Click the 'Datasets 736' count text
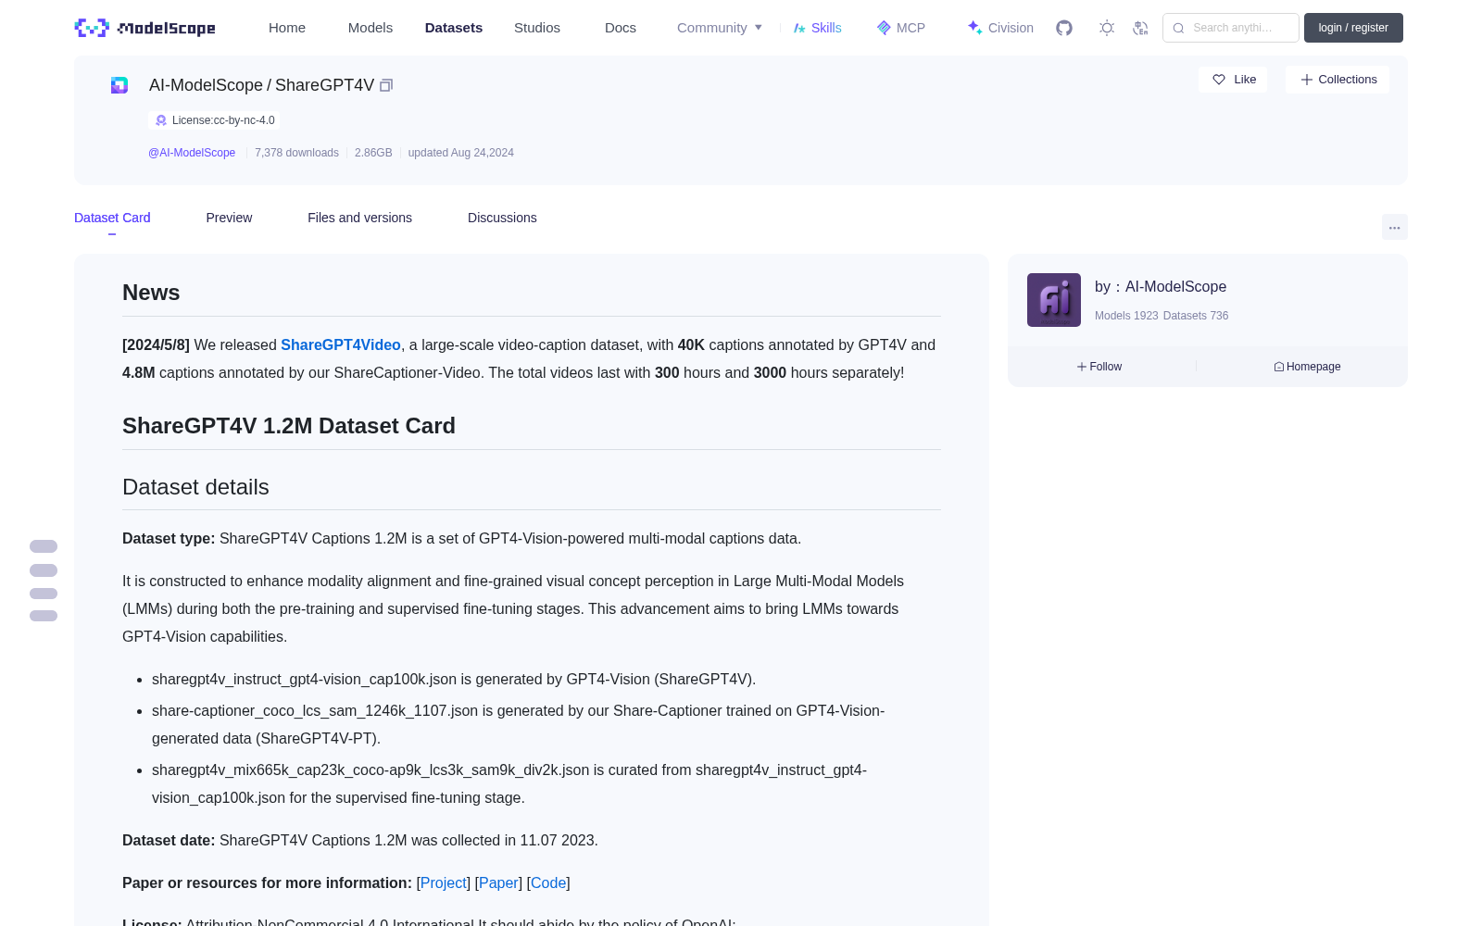This screenshot has width=1482, height=926. 1196,316
